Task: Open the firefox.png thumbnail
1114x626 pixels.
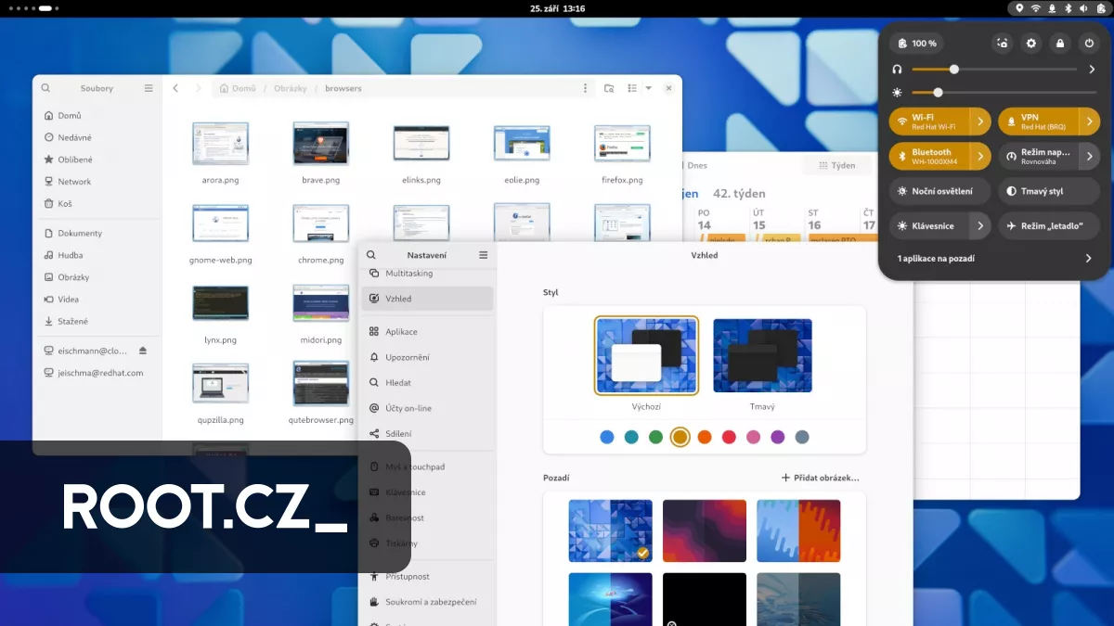Action: [622, 145]
